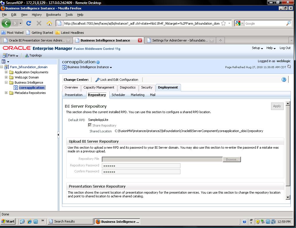Switch to the Overview tab
Screen dimensions: 296x228
point(71,87)
